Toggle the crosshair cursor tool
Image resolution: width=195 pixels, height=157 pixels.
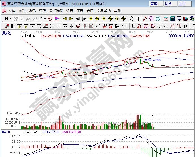[138, 19]
